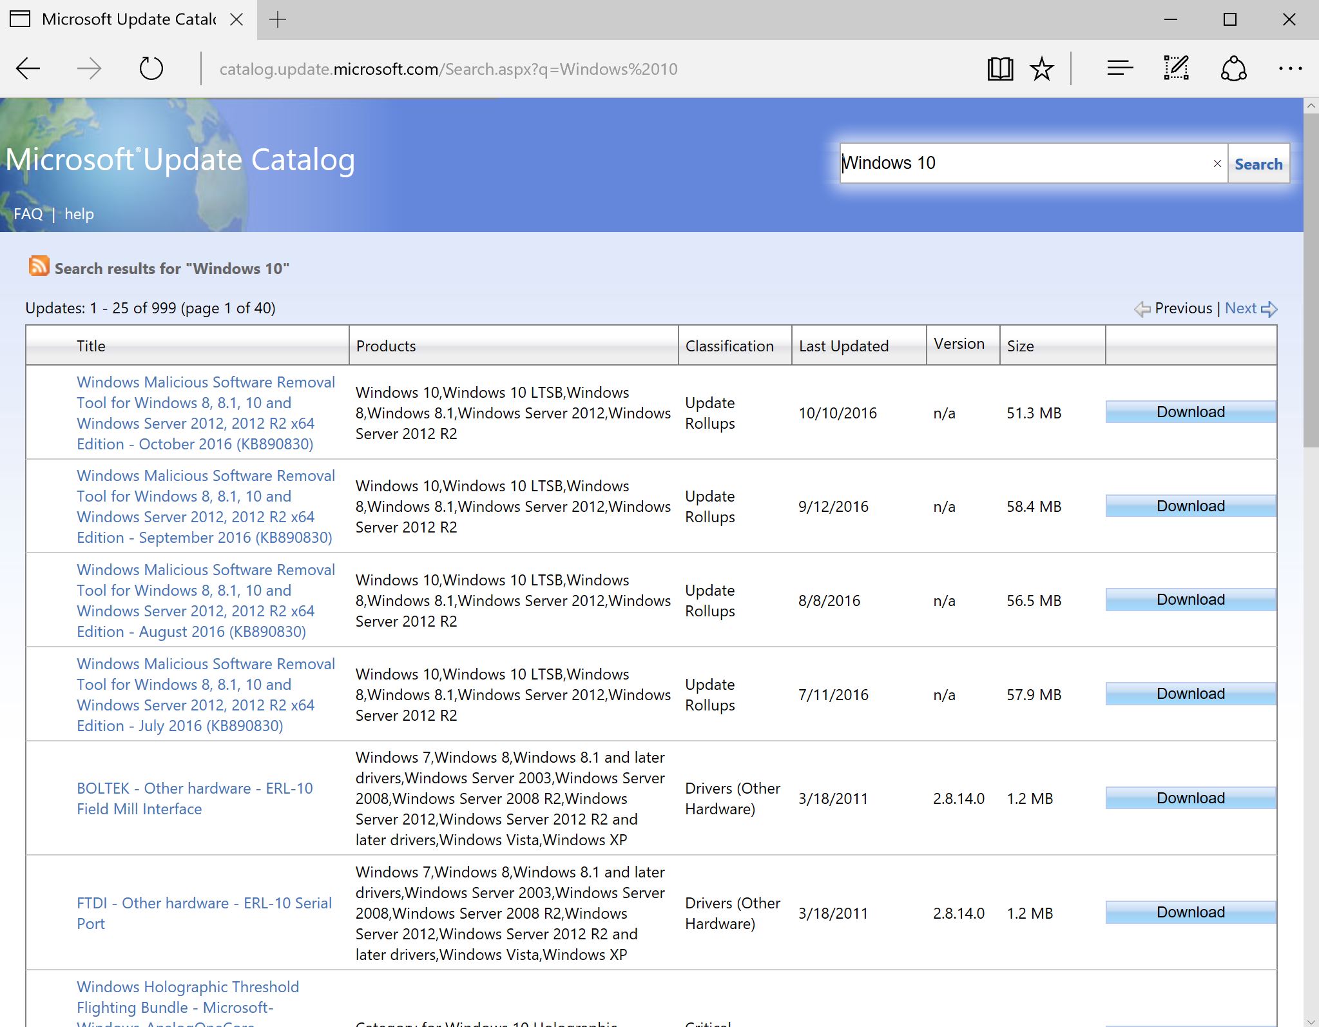
Task: Click the Search button
Action: tap(1257, 163)
